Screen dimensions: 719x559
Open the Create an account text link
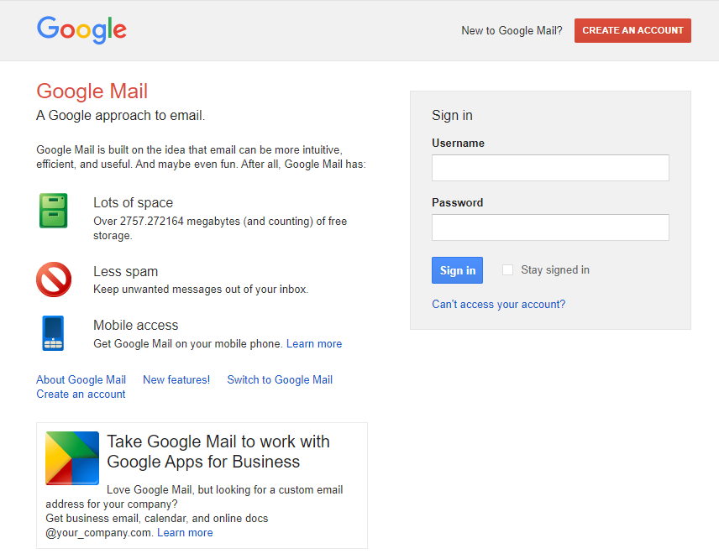81,394
